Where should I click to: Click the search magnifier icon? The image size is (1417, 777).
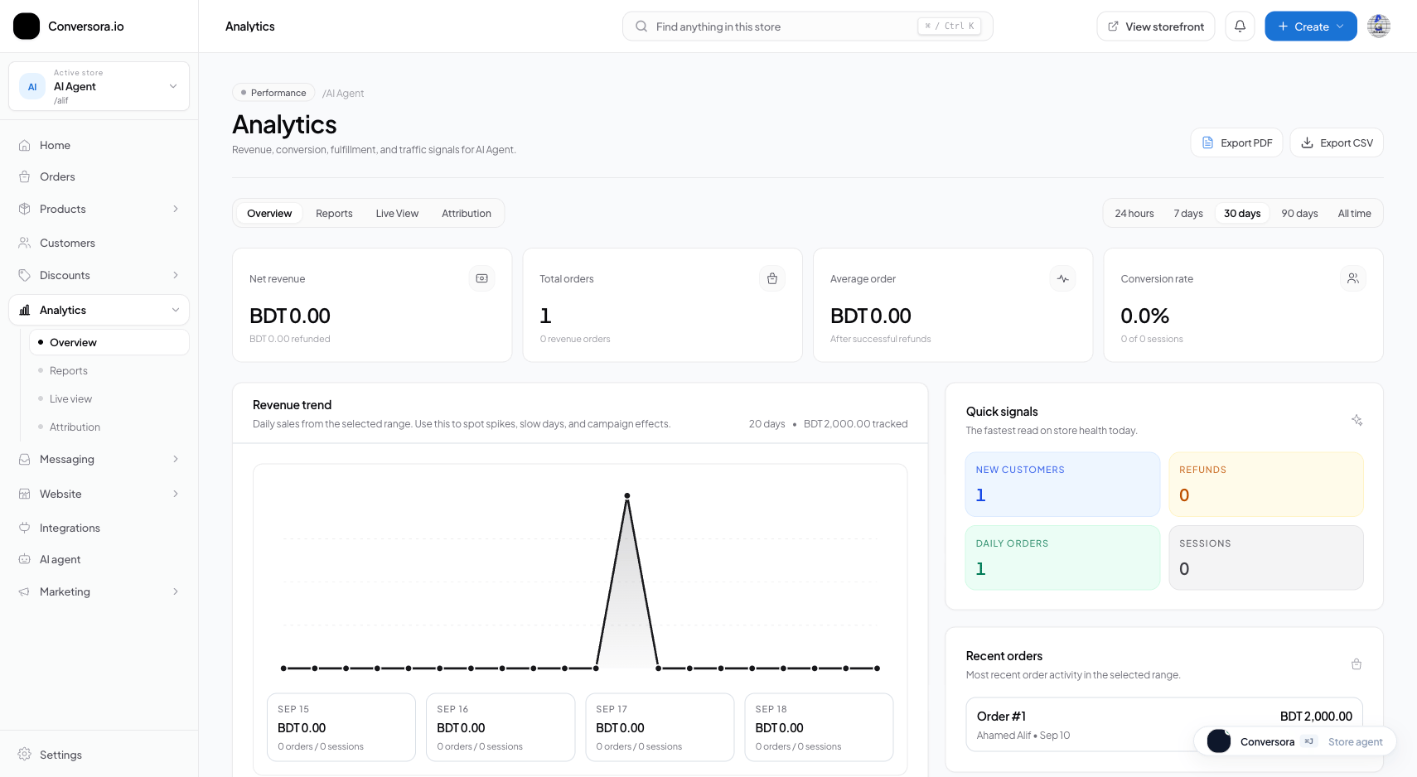pyautogui.click(x=641, y=27)
